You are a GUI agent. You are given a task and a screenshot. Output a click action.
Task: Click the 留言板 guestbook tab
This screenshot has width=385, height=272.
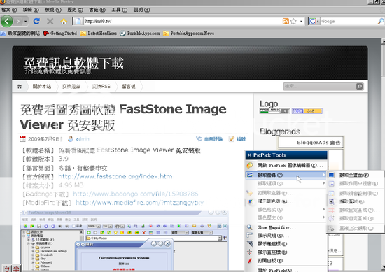click(x=129, y=86)
